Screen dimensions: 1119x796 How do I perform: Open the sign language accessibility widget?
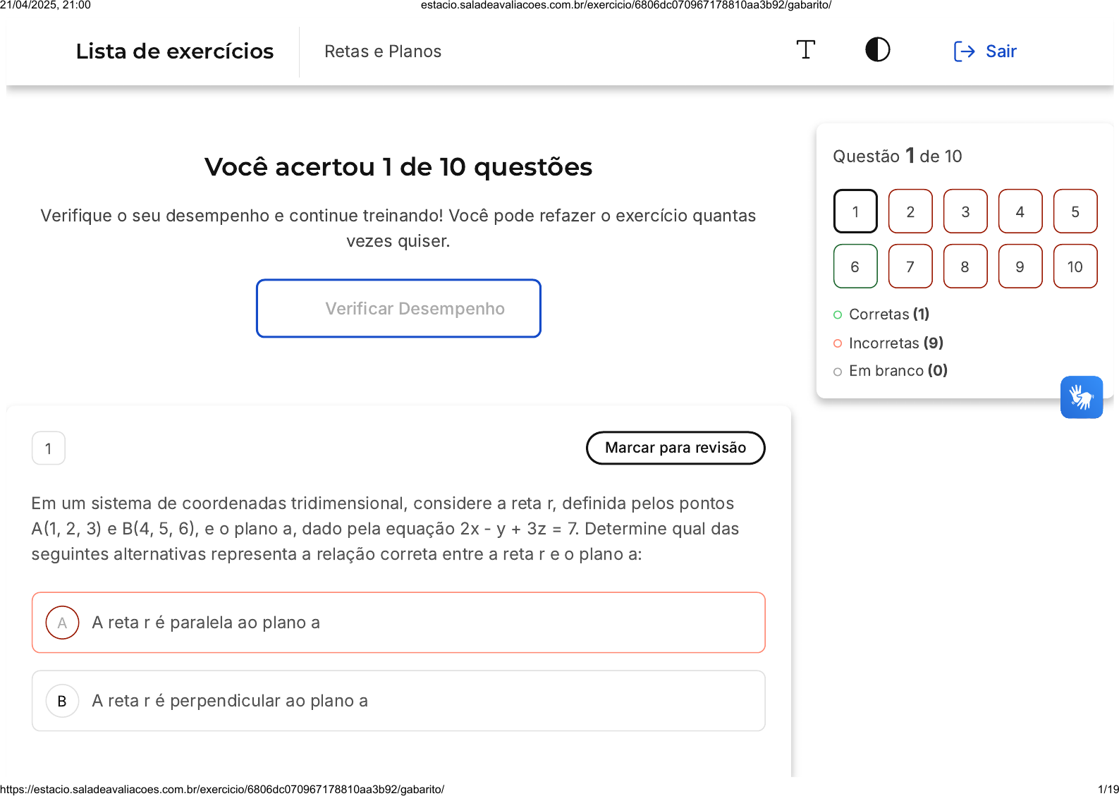[x=1081, y=397]
